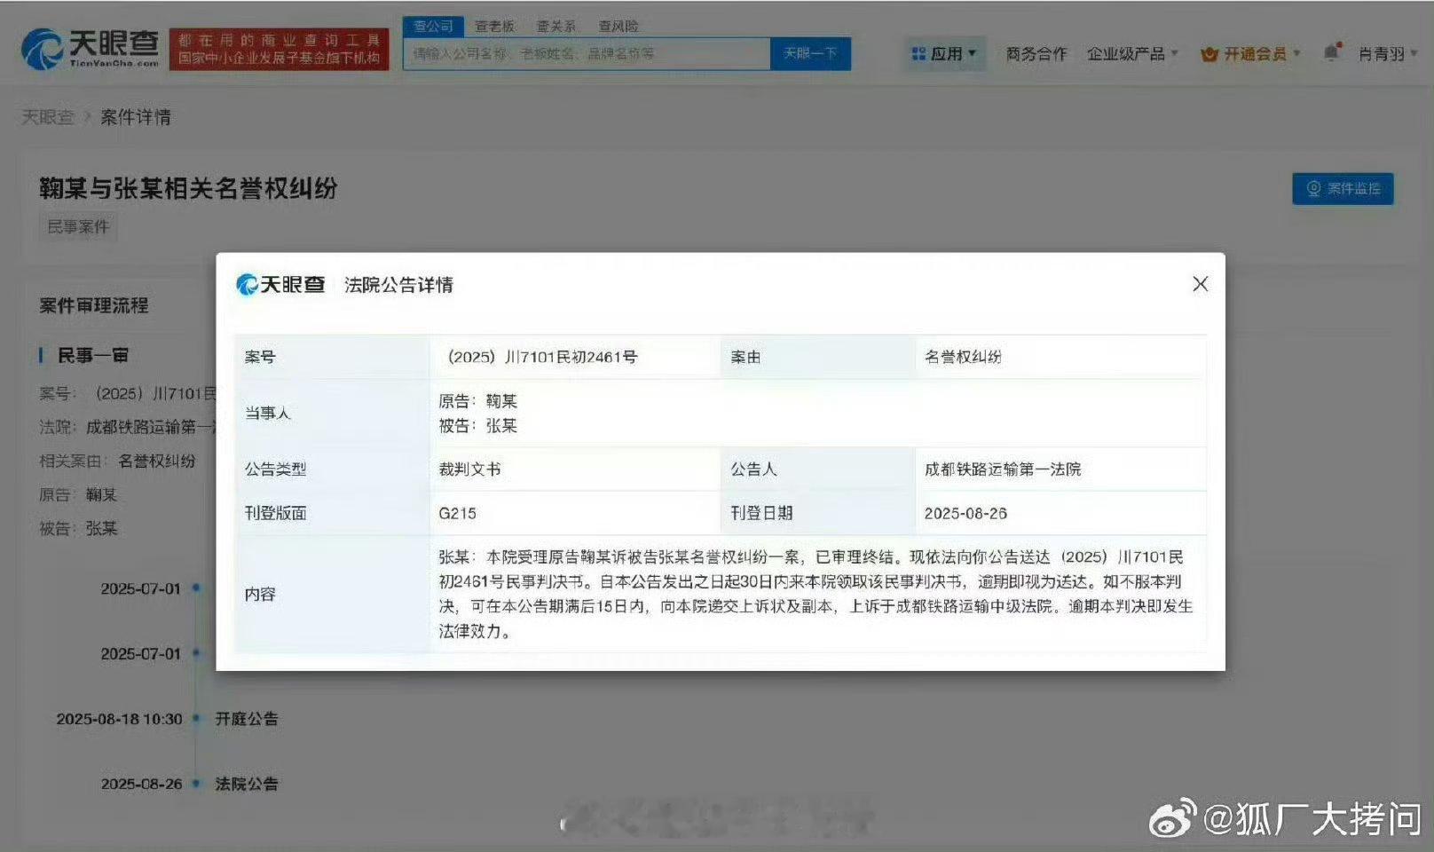Click the 开庭公告 timeline entry
Image resolution: width=1434 pixels, height=852 pixels.
[247, 719]
